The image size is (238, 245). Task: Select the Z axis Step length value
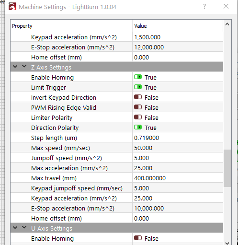tap(178, 138)
